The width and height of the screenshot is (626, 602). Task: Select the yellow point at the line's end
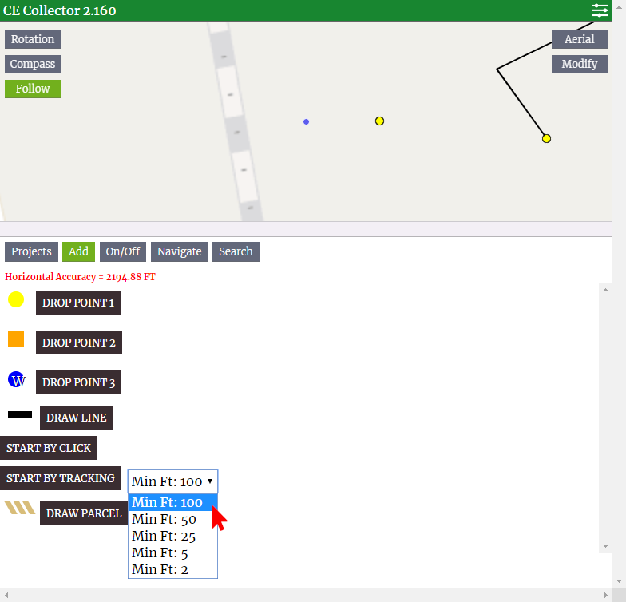pos(546,139)
